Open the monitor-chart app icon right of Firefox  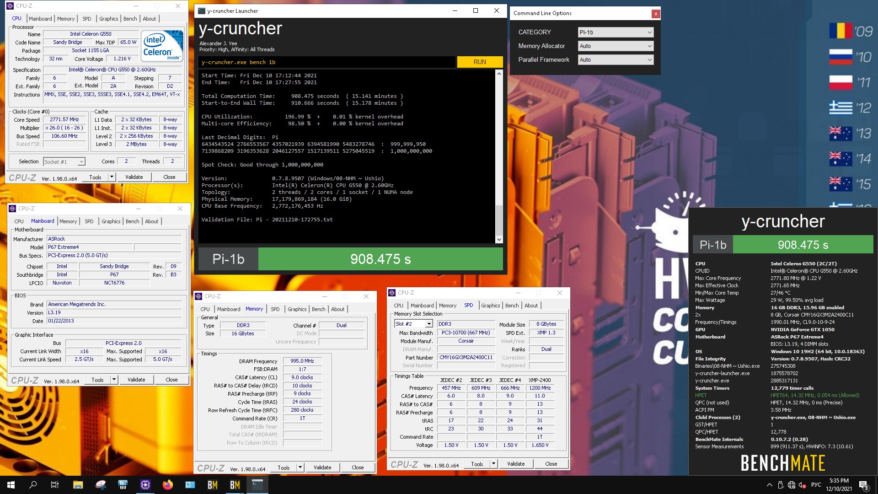point(190,485)
